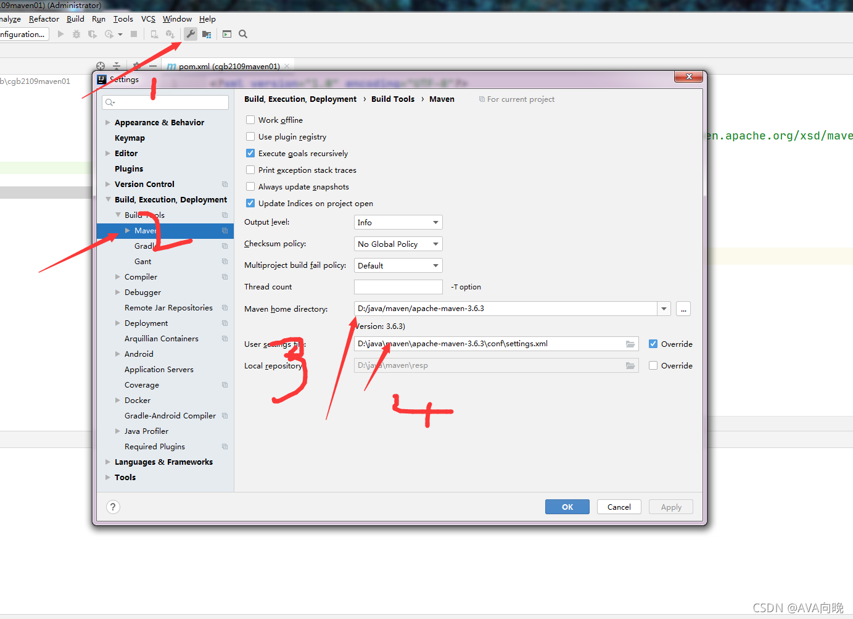
Task: Uncheck Execute goals recursively
Action: click(x=250, y=153)
